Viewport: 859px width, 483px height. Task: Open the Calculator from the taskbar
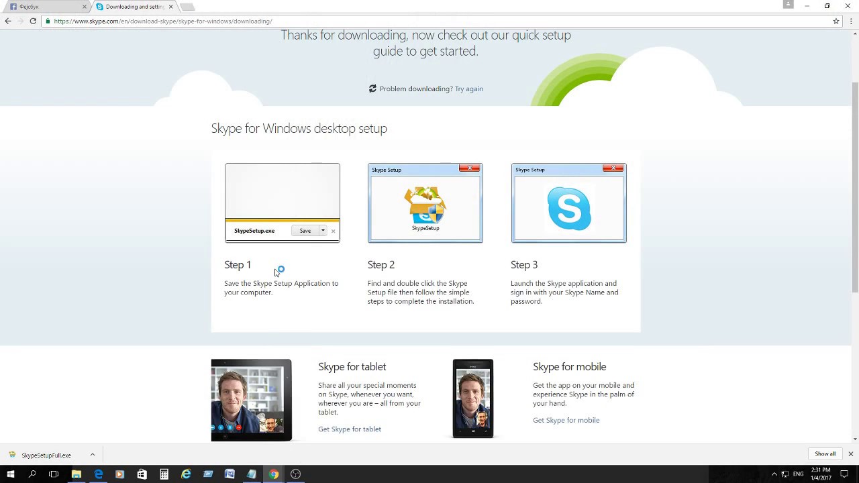(164, 474)
